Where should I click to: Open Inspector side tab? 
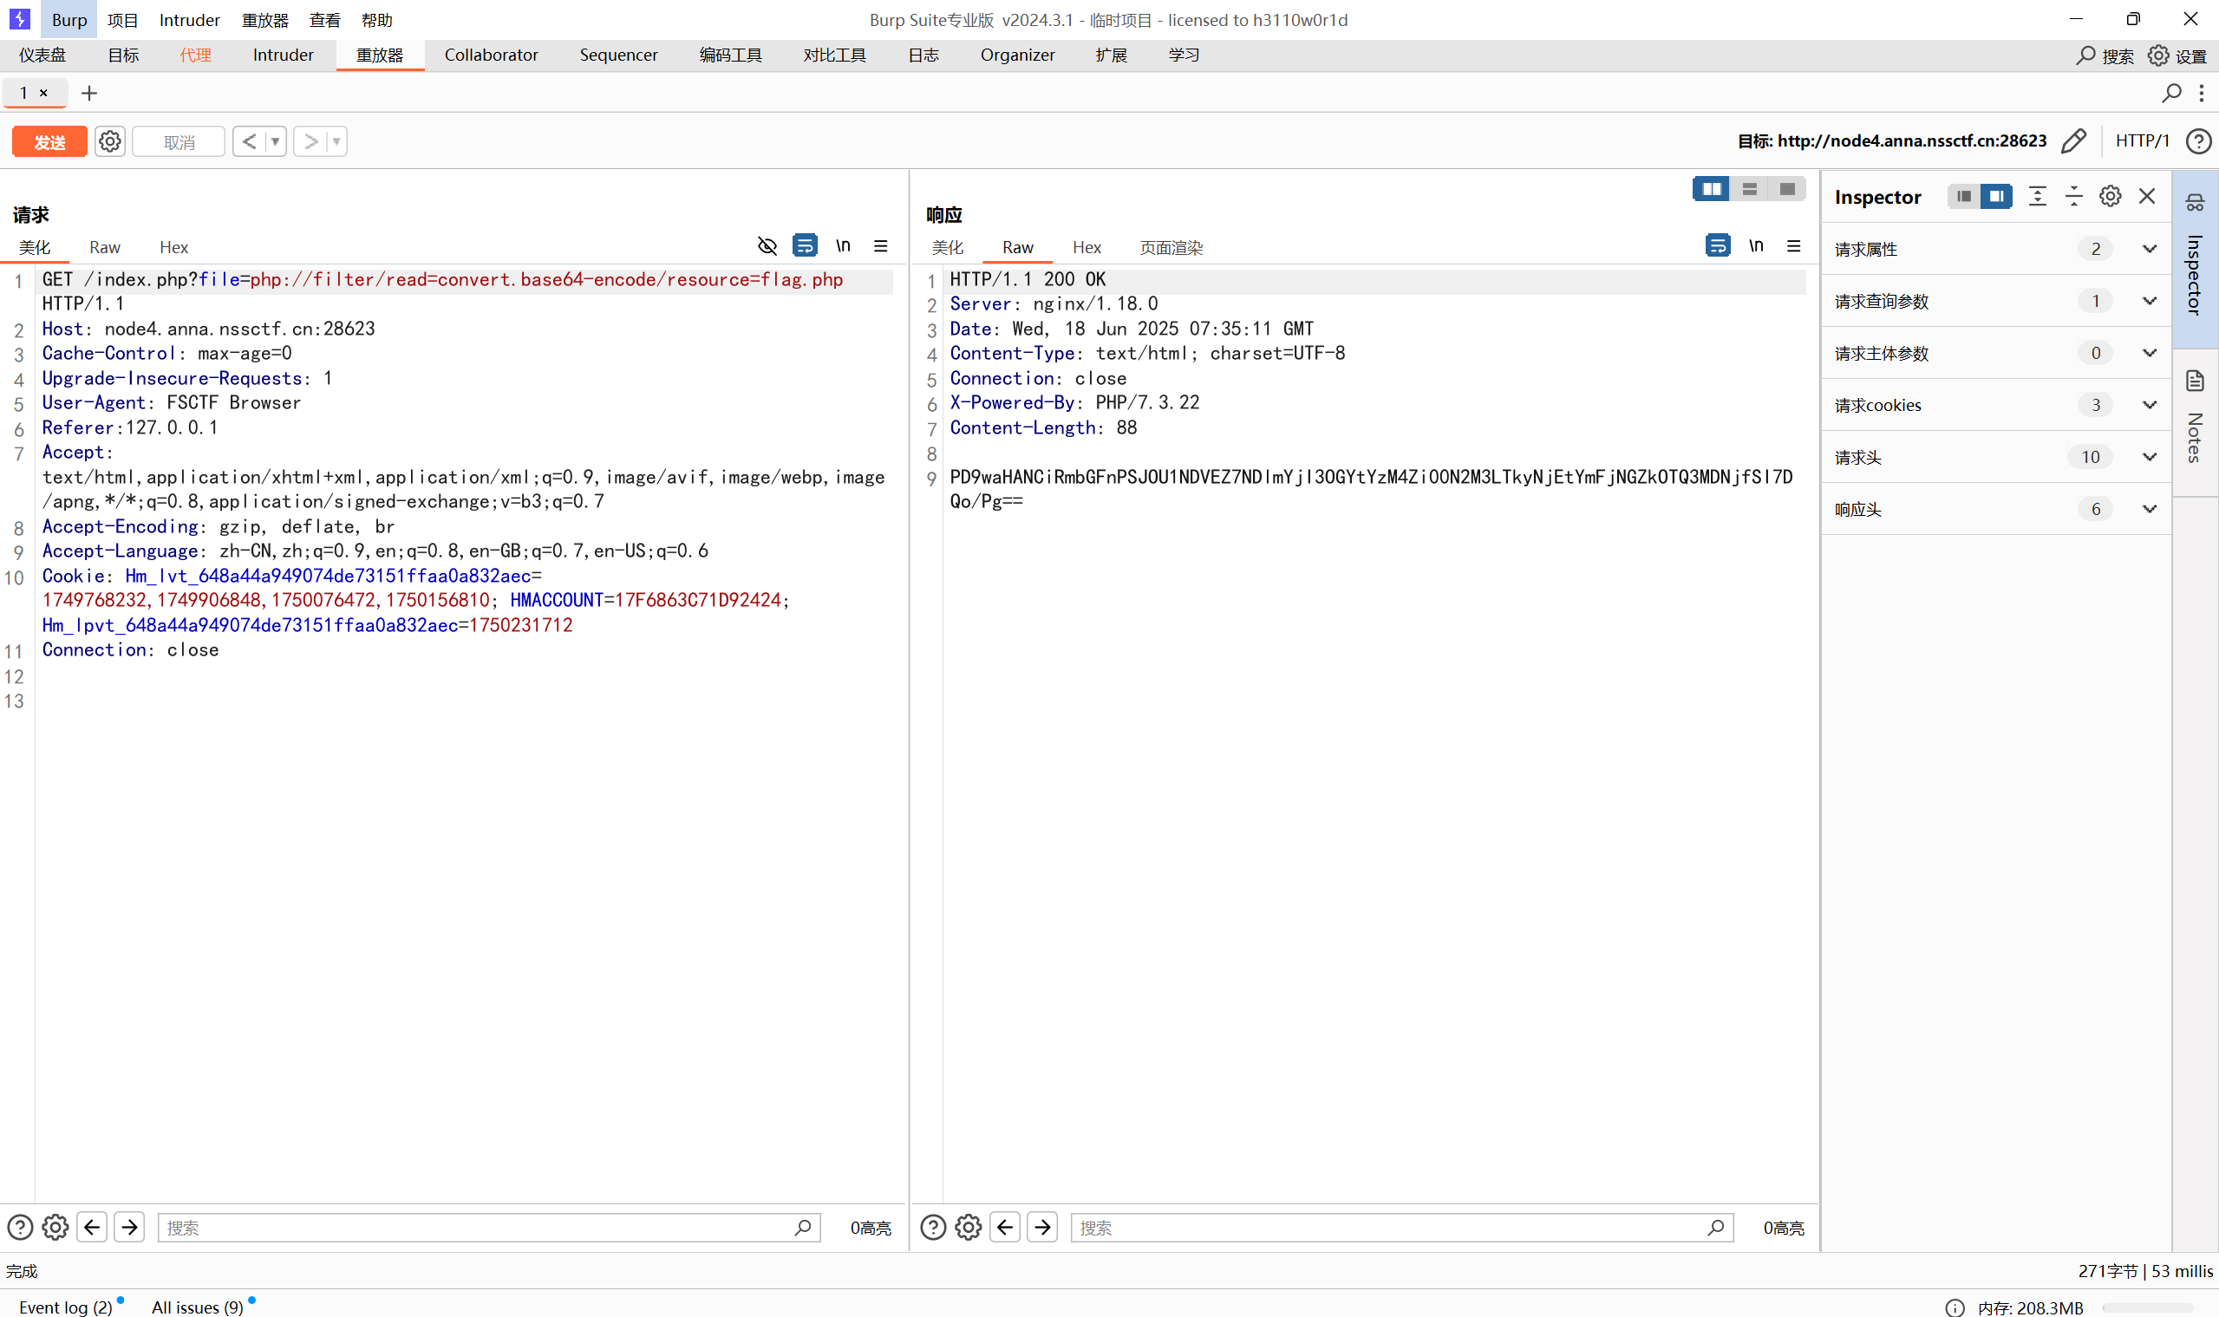[2194, 259]
